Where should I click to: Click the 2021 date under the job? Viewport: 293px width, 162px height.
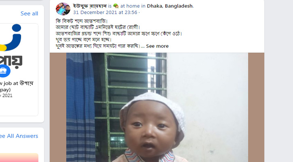tap(6, 96)
